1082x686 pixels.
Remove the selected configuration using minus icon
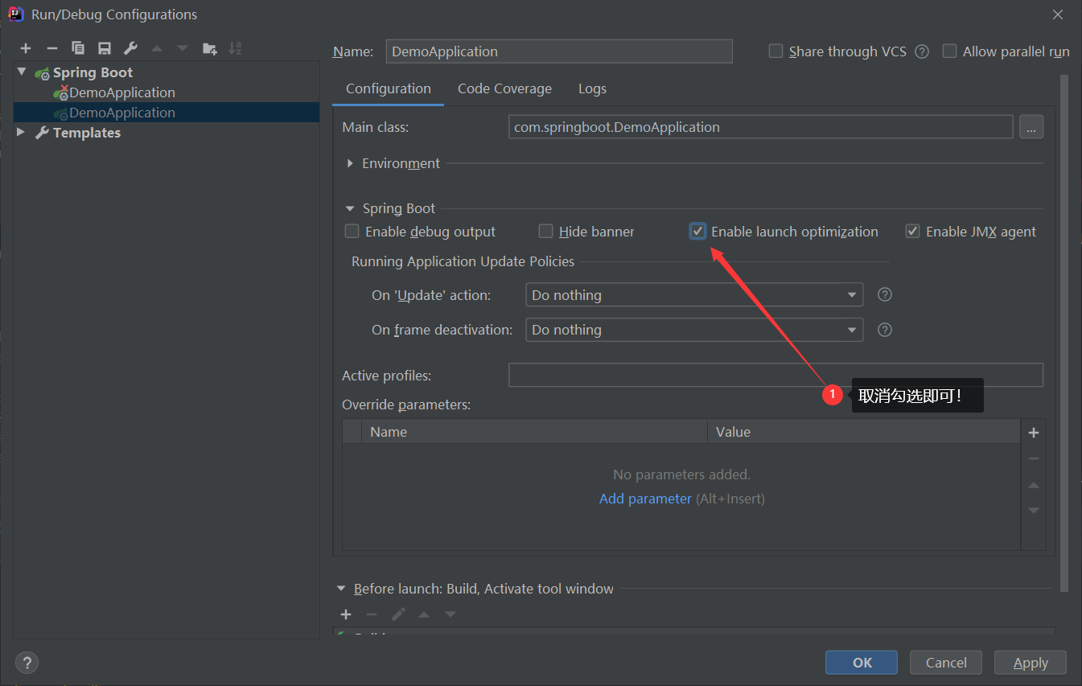pos(51,47)
